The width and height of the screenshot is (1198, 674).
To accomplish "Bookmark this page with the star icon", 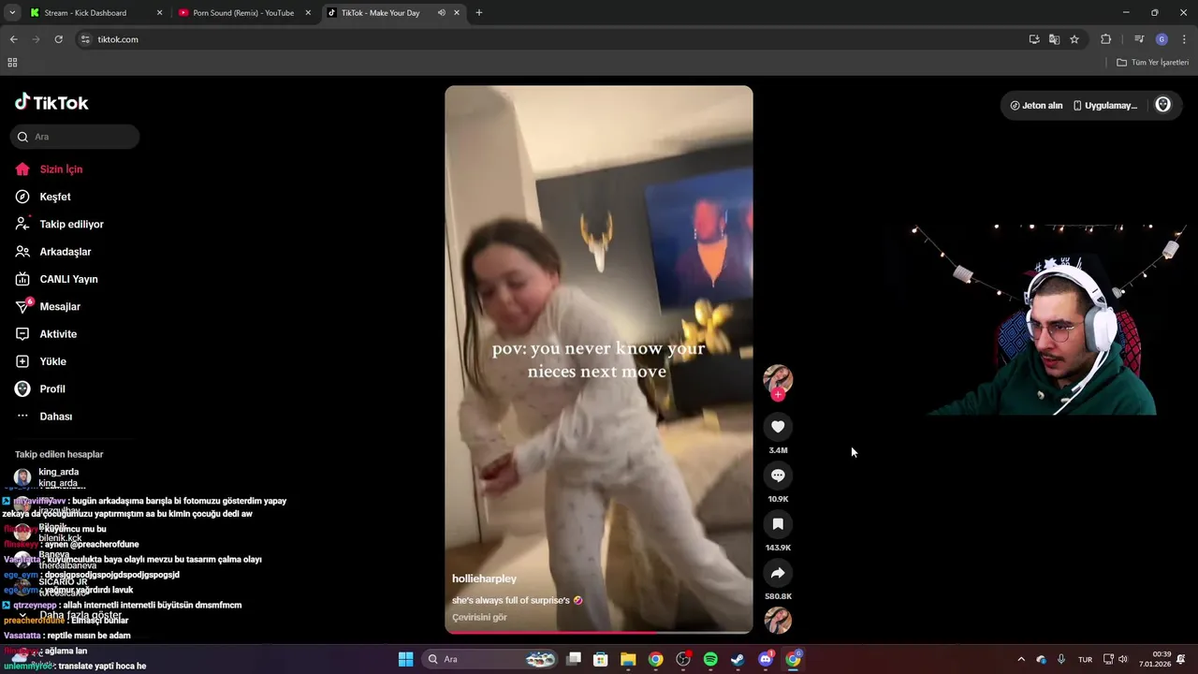I will click(1074, 39).
